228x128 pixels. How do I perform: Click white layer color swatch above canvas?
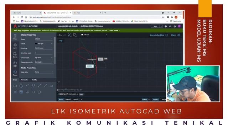(x=82, y=35)
